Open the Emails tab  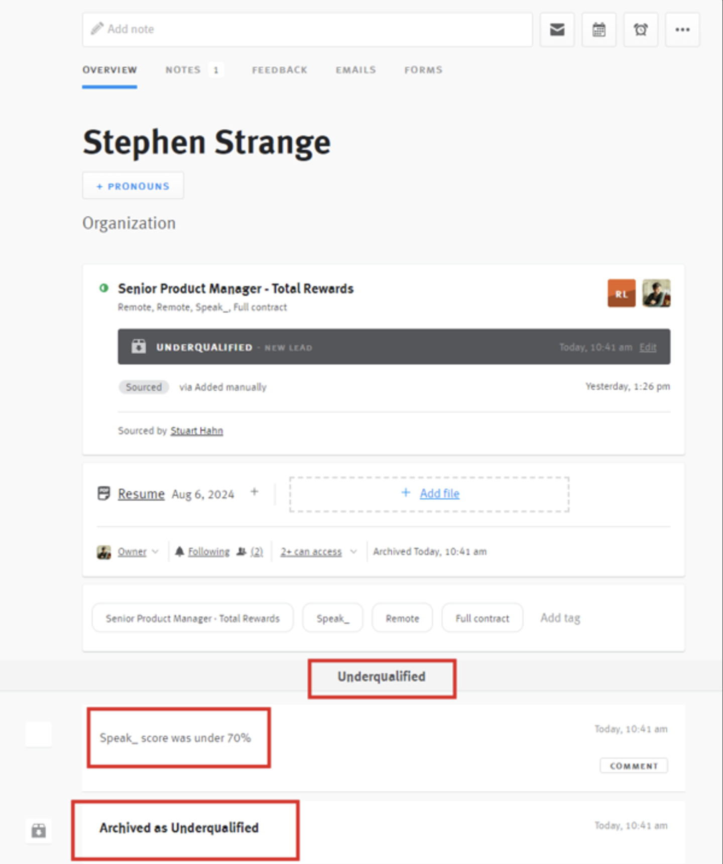(x=356, y=70)
